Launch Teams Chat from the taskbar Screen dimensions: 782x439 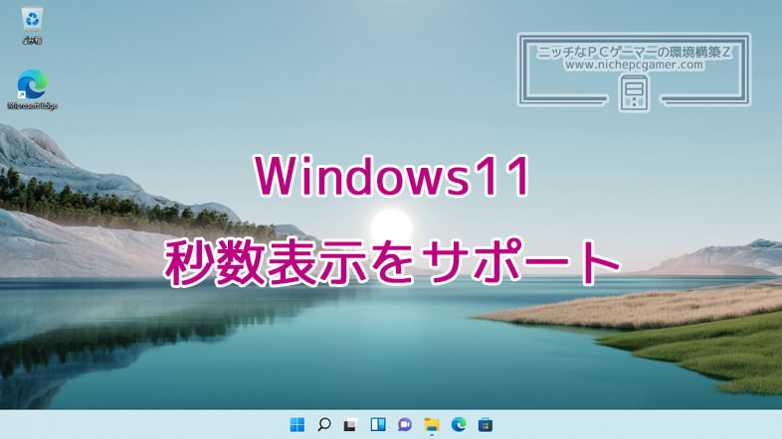(x=405, y=424)
